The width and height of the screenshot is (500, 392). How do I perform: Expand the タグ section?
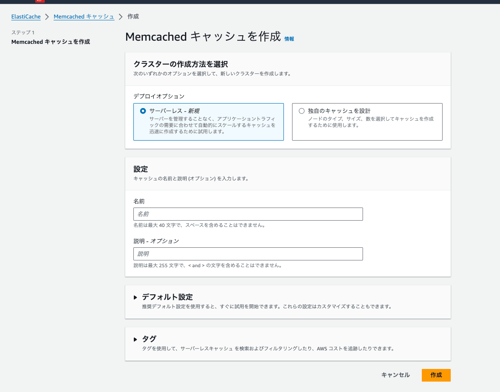[x=135, y=340]
